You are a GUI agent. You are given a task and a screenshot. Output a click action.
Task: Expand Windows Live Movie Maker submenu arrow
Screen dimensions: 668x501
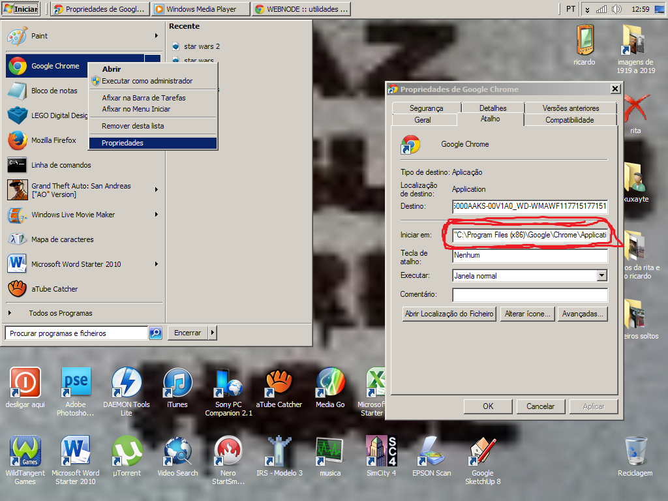157,215
